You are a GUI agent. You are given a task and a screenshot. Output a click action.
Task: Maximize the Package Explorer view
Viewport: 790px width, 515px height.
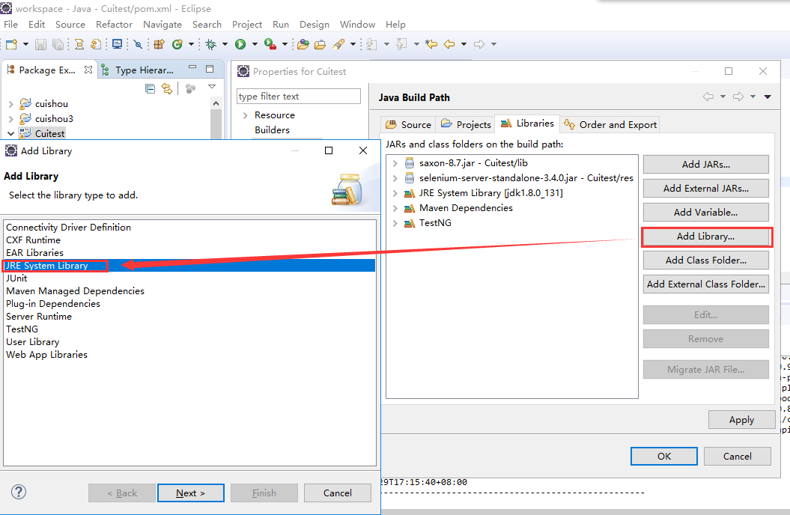pyautogui.click(x=210, y=68)
